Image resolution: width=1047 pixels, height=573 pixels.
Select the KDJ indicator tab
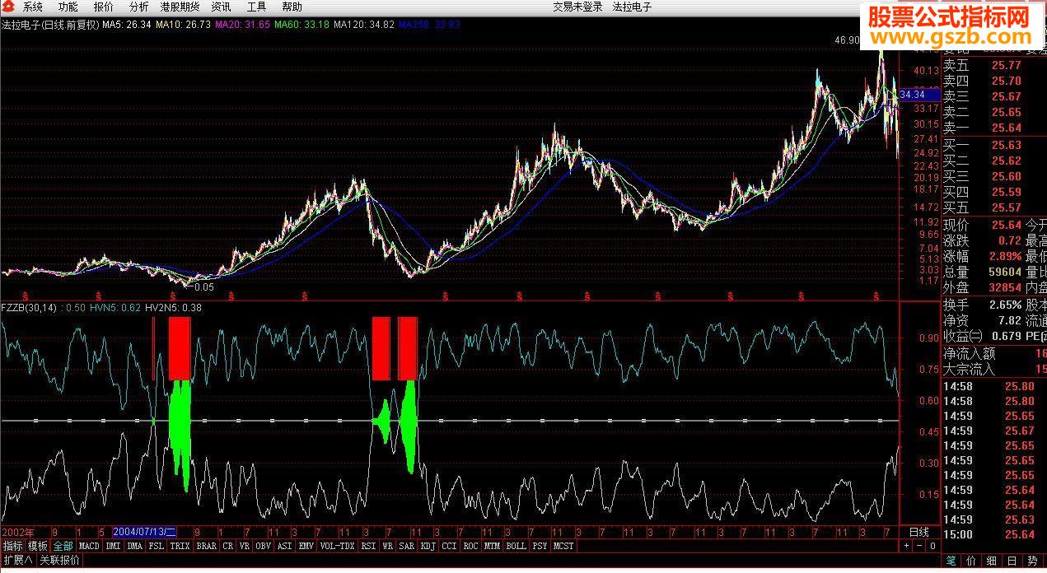[x=428, y=546]
